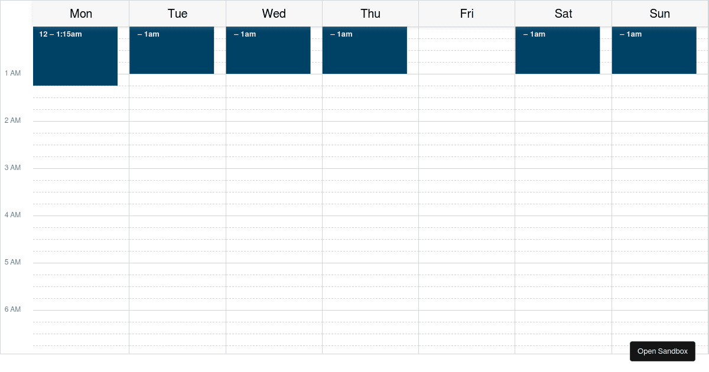Screen dimensions: 709x372
Task: Click the Wed column header
Action: [274, 14]
